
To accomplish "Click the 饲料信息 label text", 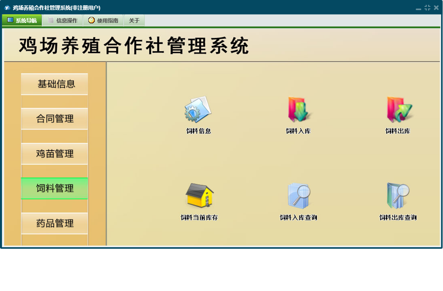I will (x=199, y=131).
